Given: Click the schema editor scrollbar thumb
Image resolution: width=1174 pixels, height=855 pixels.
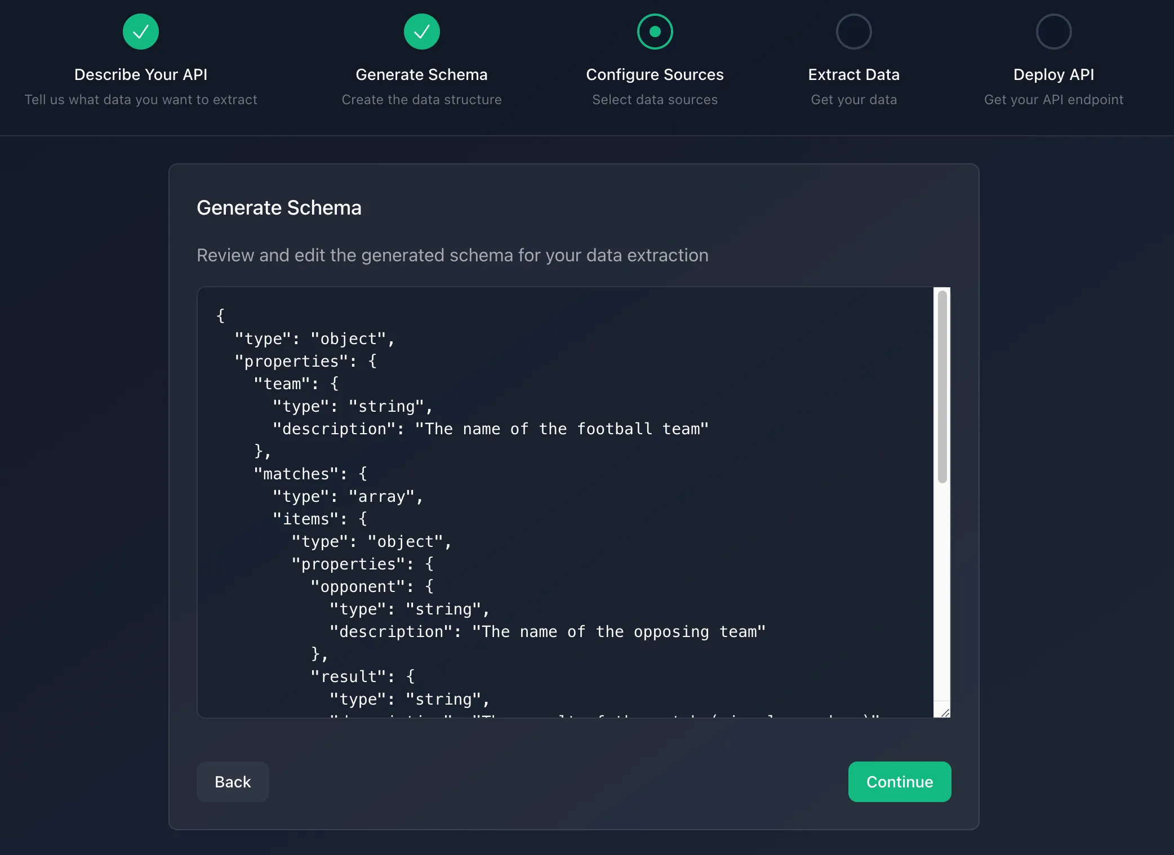Looking at the screenshot, I should (942, 386).
